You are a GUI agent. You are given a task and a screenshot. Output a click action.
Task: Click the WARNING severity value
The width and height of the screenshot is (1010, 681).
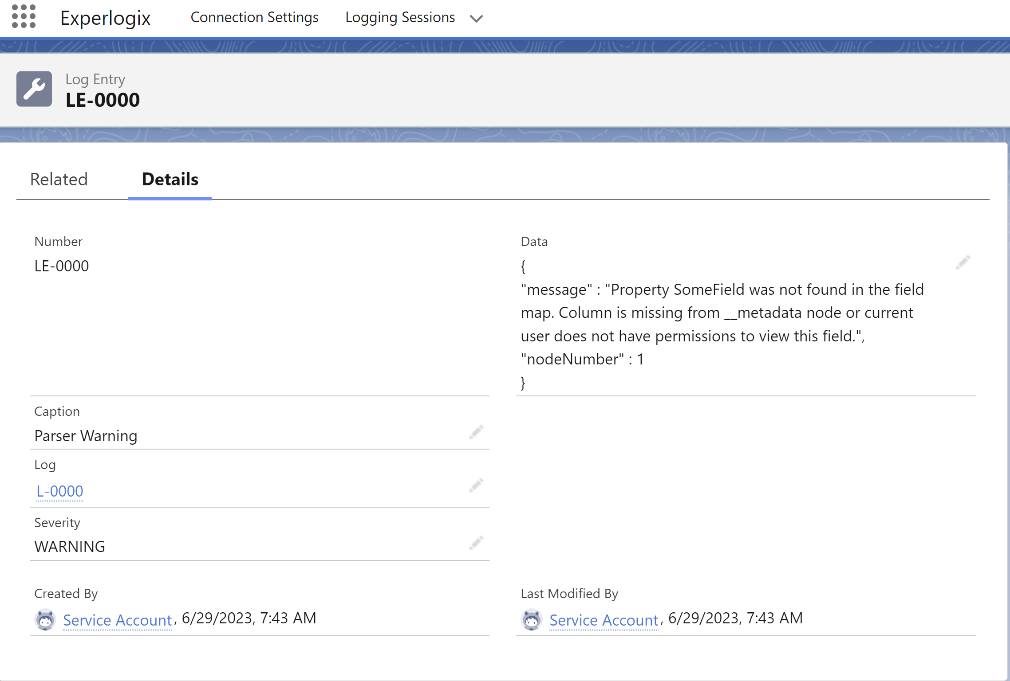70,547
